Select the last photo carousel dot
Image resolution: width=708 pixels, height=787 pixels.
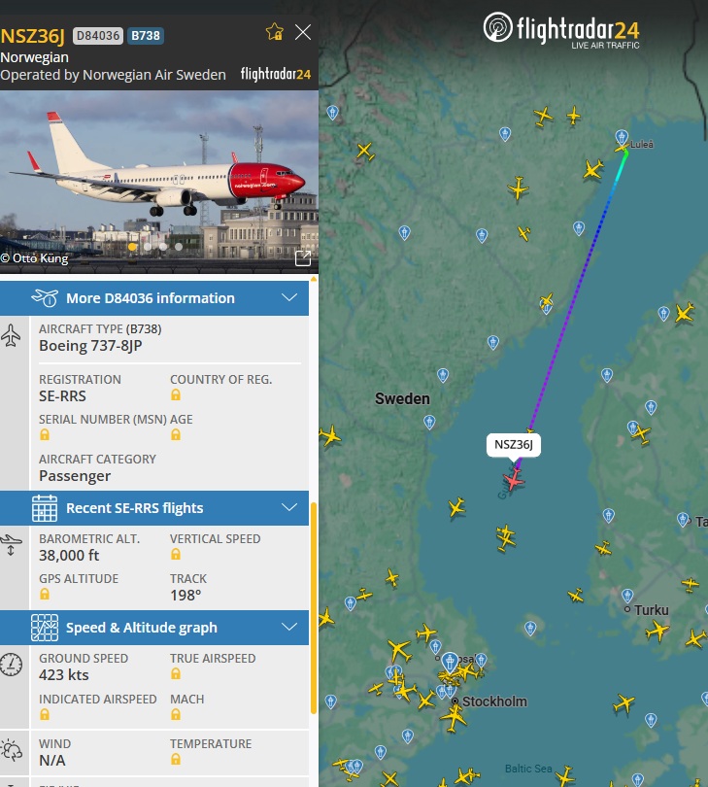tap(179, 247)
